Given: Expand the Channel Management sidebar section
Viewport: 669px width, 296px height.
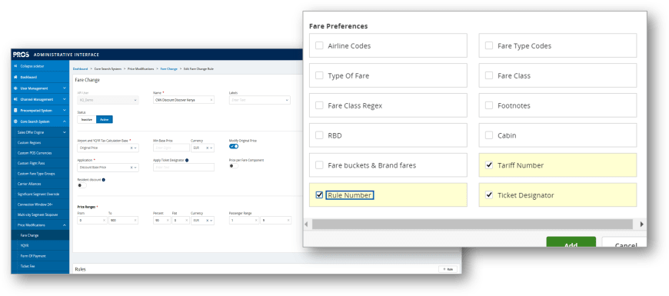Looking at the screenshot, I should coord(40,99).
